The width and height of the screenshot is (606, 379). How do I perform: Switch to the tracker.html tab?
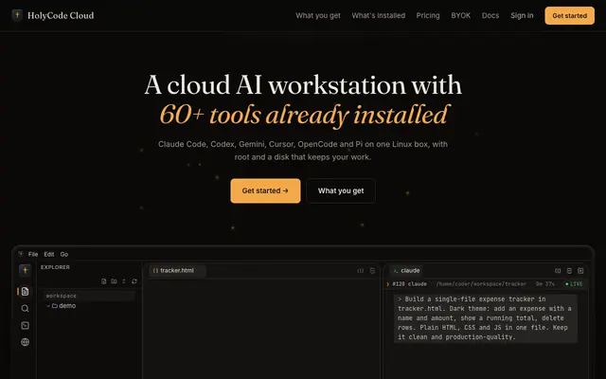(x=177, y=270)
